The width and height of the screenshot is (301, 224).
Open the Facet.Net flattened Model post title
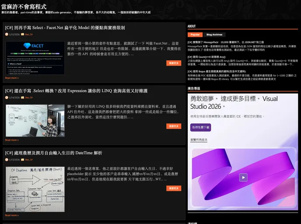(65, 28)
